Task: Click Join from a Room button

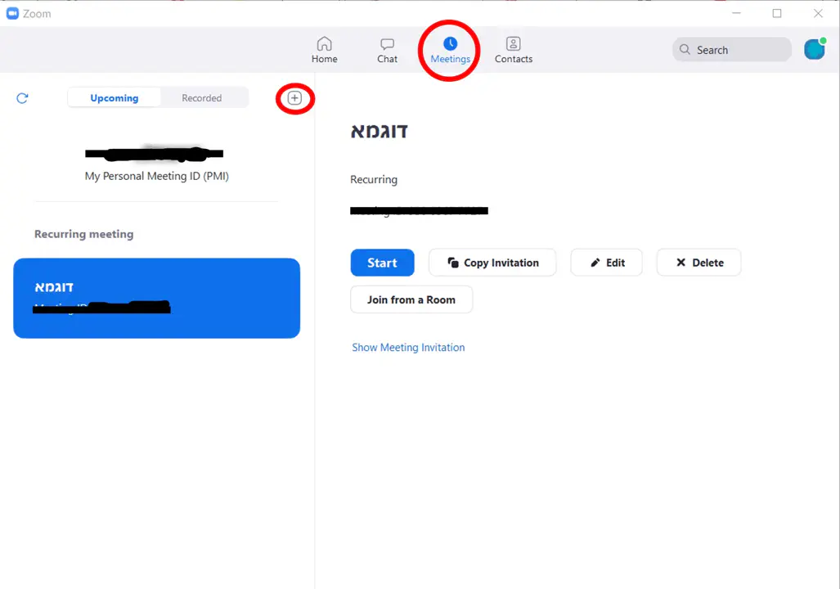Action: pos(411,299)
